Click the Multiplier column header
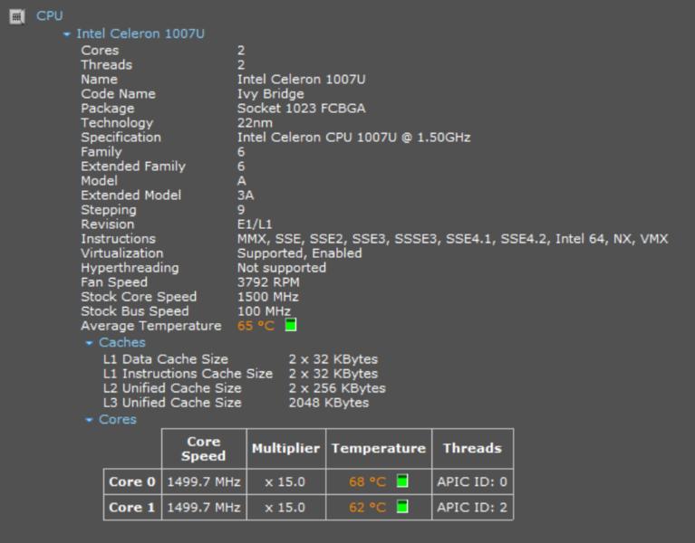 (x=286, y=449)
